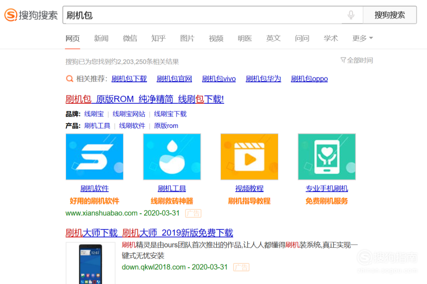The width and height of the screenshot is (427, 284).
Task: Switch to the 图片 tab
Action: [x=187, y=38]
